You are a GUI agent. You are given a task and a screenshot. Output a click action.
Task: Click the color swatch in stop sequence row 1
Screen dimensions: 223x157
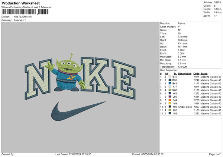click(x=170, y=77)
